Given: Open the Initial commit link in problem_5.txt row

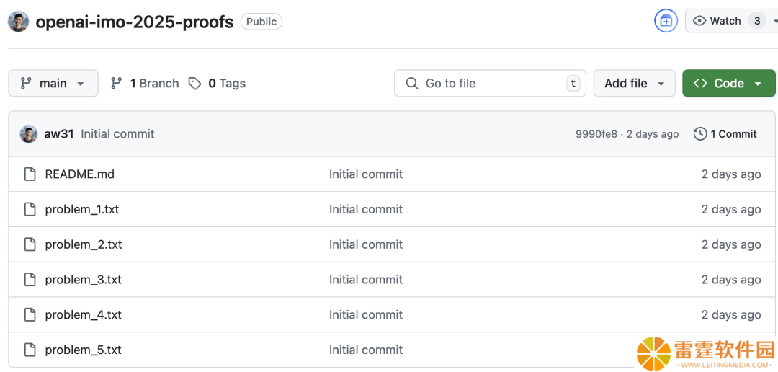Looking at the screenshot, I should pyautogui.click(x=366, y=350).
